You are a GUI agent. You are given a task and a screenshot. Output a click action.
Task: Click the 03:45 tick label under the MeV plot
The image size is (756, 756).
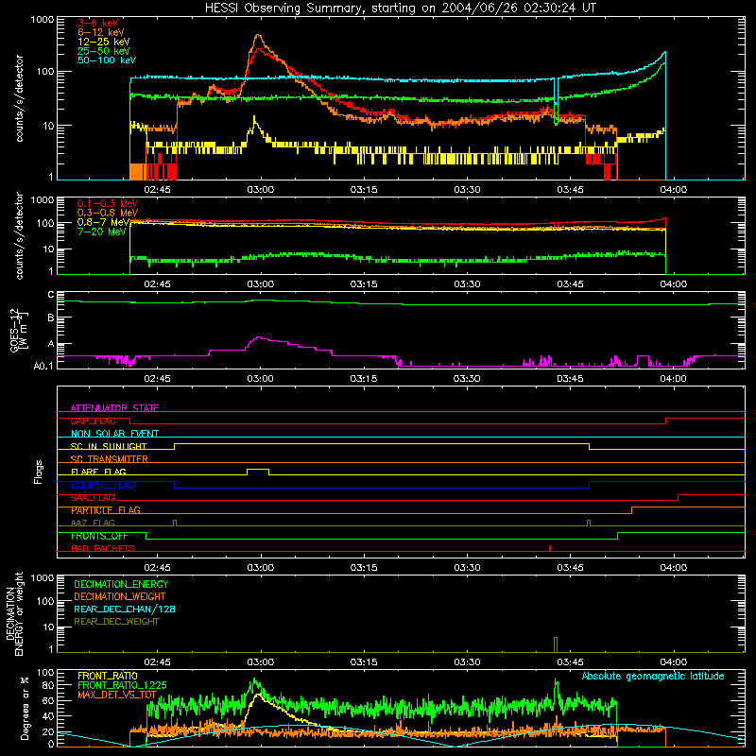pos(570,284)
